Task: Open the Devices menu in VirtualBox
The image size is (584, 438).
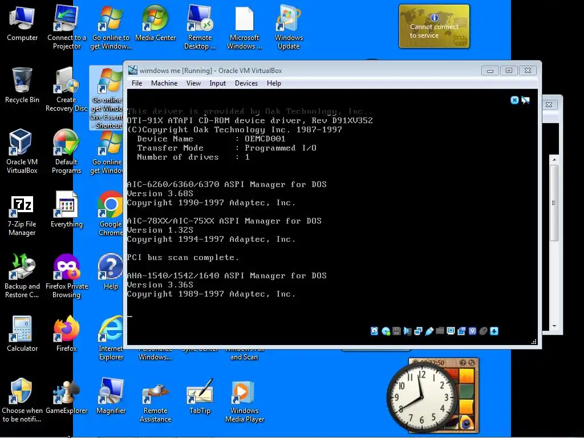Action: (246, 83)
